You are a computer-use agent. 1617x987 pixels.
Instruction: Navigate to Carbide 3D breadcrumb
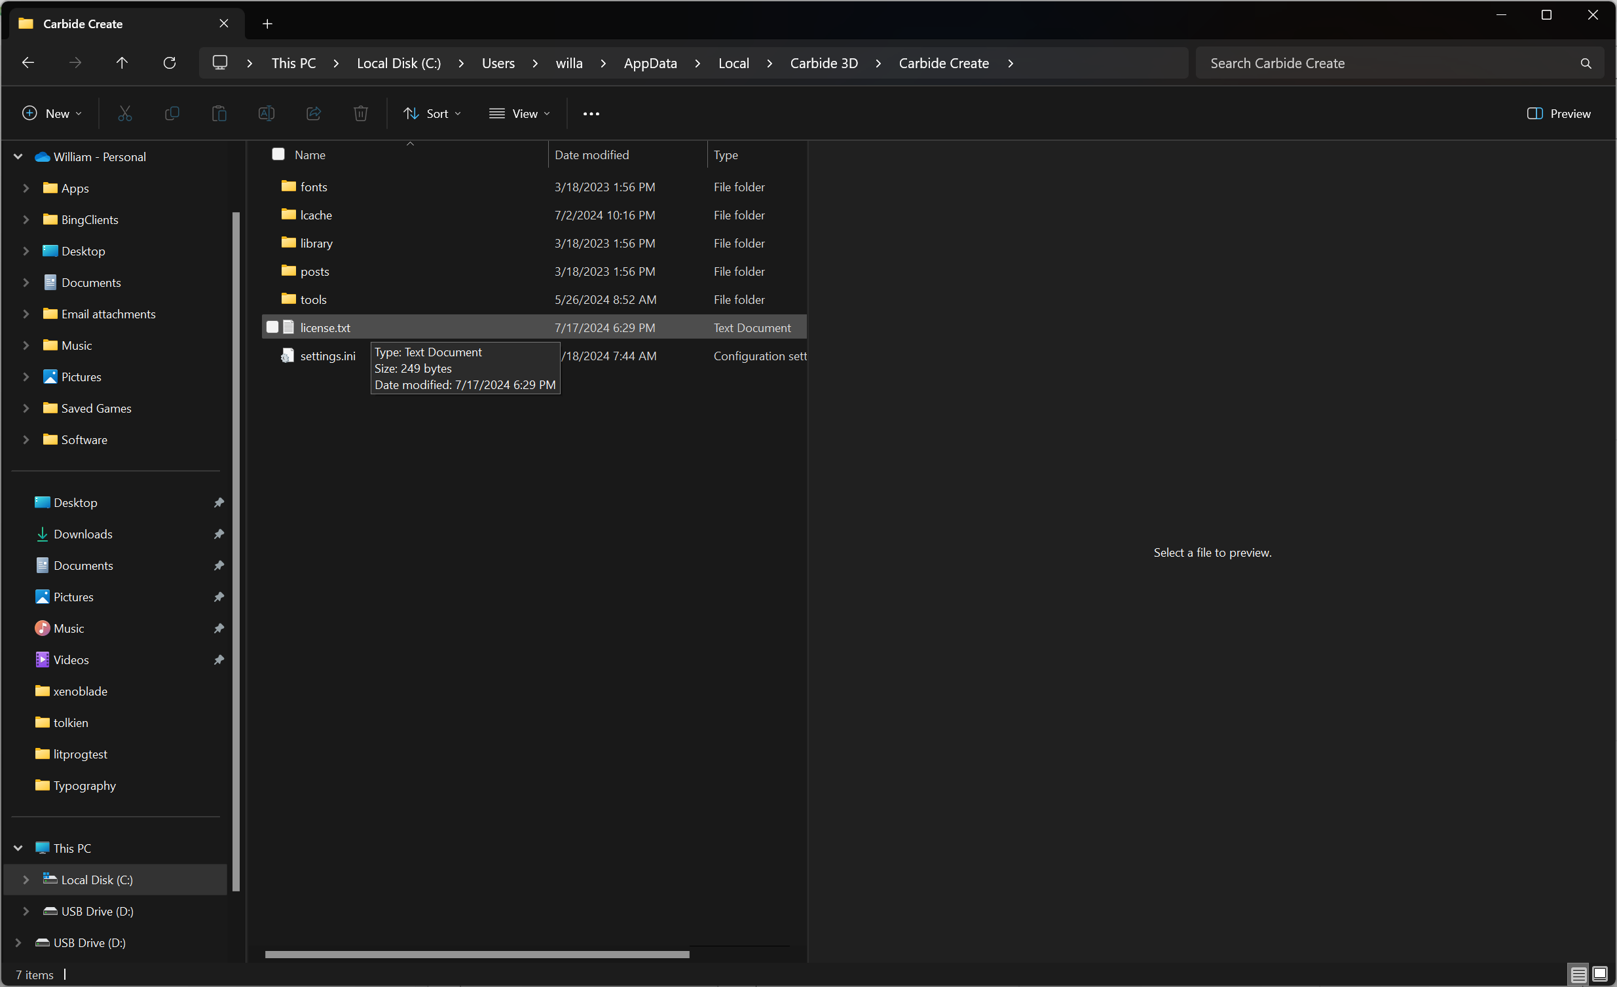(824, 63)
